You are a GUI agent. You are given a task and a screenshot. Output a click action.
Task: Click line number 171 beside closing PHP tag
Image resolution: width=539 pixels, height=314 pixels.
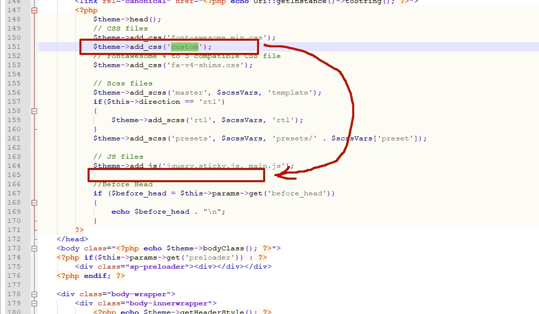click(x=13, y=230)
